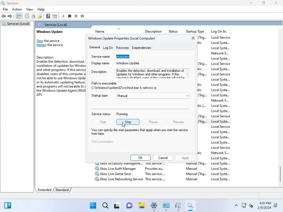Click the muted volume tray icon
The width and height of the screenshot is (283, 212).
pyautogui.click(x=251, y=205)
